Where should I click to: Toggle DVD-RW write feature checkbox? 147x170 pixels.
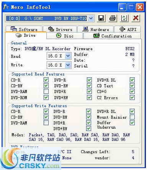pos(88,117)
